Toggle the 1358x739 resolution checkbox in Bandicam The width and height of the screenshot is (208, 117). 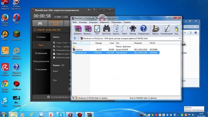(35, 30)
